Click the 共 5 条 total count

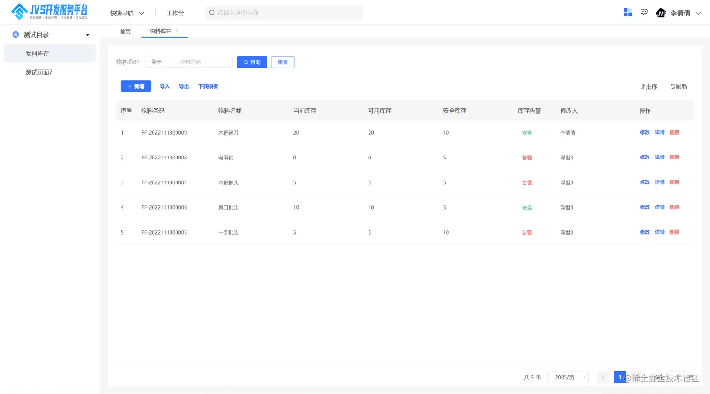[x=532, y=377]
